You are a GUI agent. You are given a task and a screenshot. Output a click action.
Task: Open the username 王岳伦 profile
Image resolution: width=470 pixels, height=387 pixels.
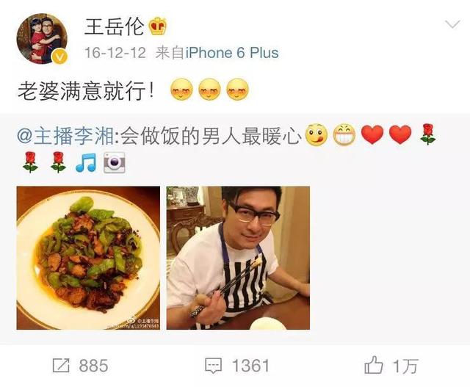pyautogui.click(x=115, y=26)
